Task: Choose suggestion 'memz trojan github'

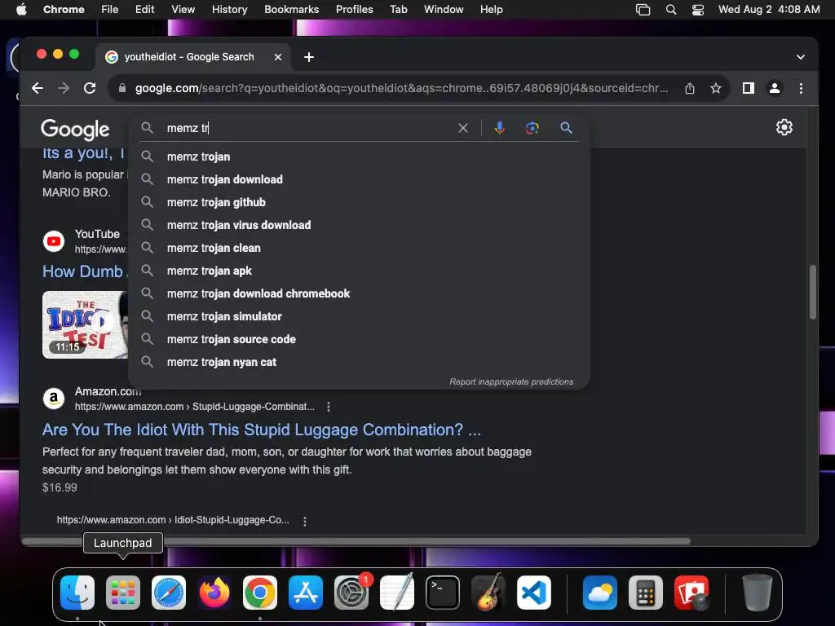Action: [x=360, y=202]
